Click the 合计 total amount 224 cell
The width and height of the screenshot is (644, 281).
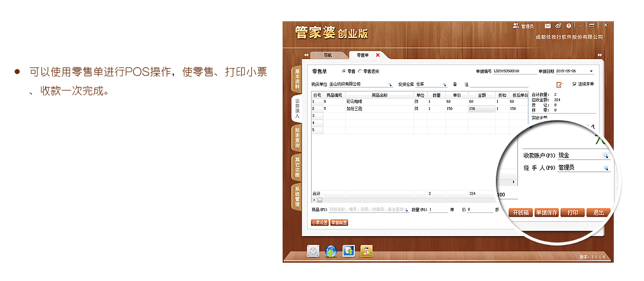pyautogui.click(x=481, y=193)
